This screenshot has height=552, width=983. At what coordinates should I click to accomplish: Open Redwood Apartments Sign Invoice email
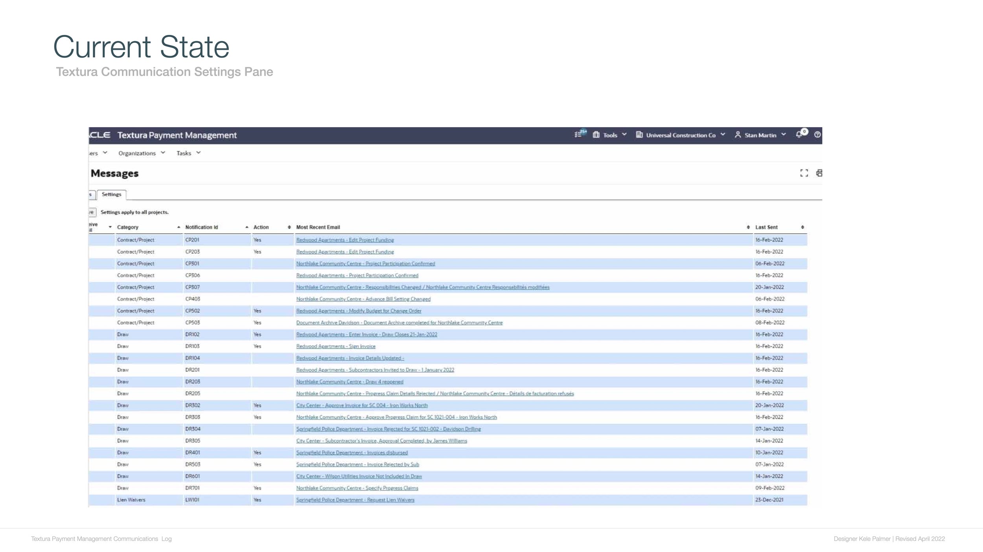(336, 346)
